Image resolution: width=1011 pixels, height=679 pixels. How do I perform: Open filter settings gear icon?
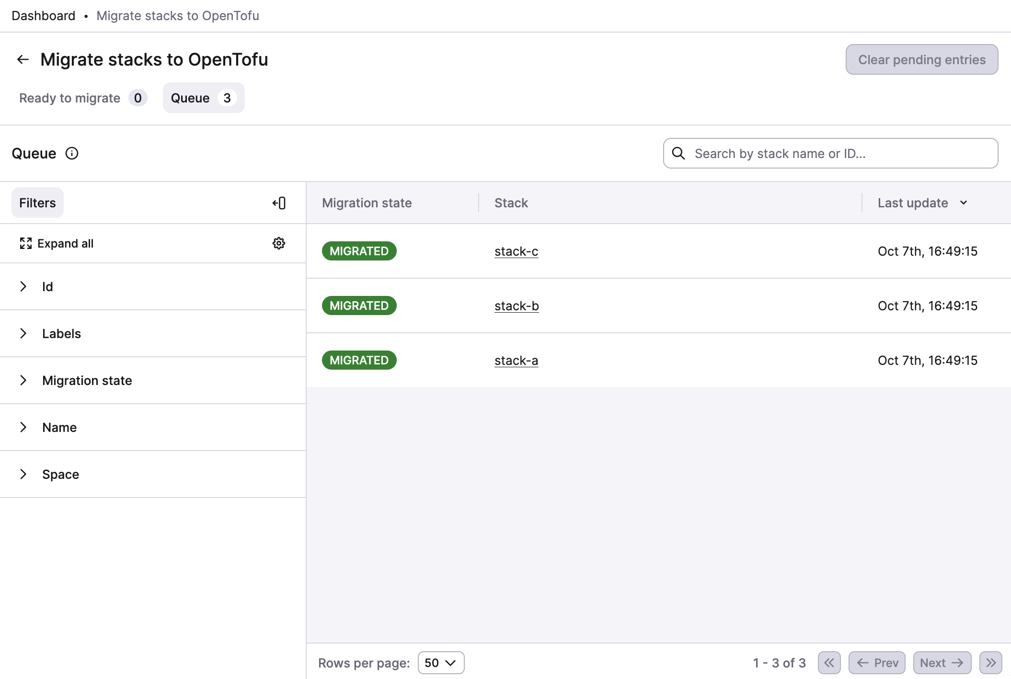tap(279, 243)
